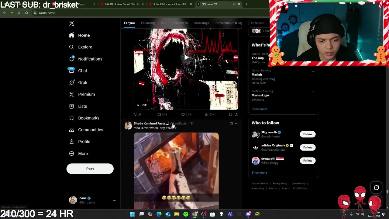Open Explore in the sidebar
Screen dimensions: 389x219
pyautogui.click(x=81, y=47)
